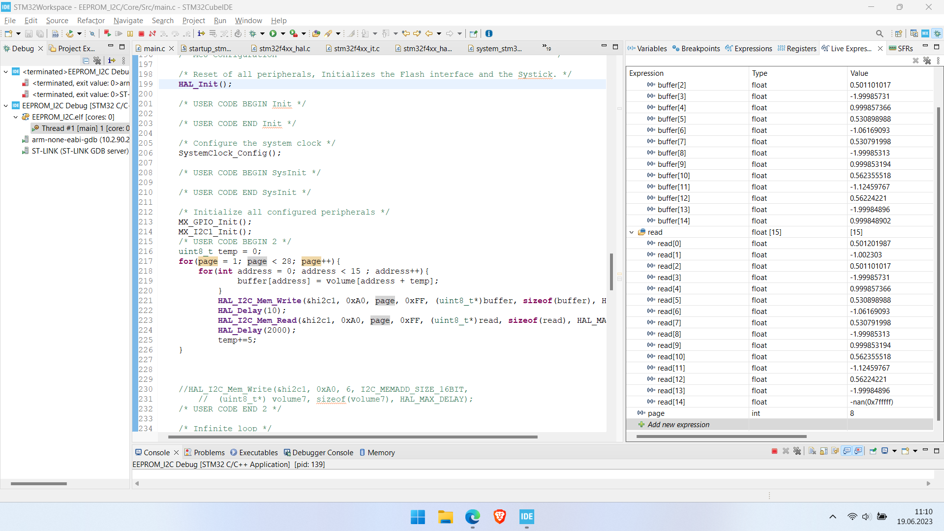
Task: Click the editor horizontal scrollbar
Action: point(353,437)
